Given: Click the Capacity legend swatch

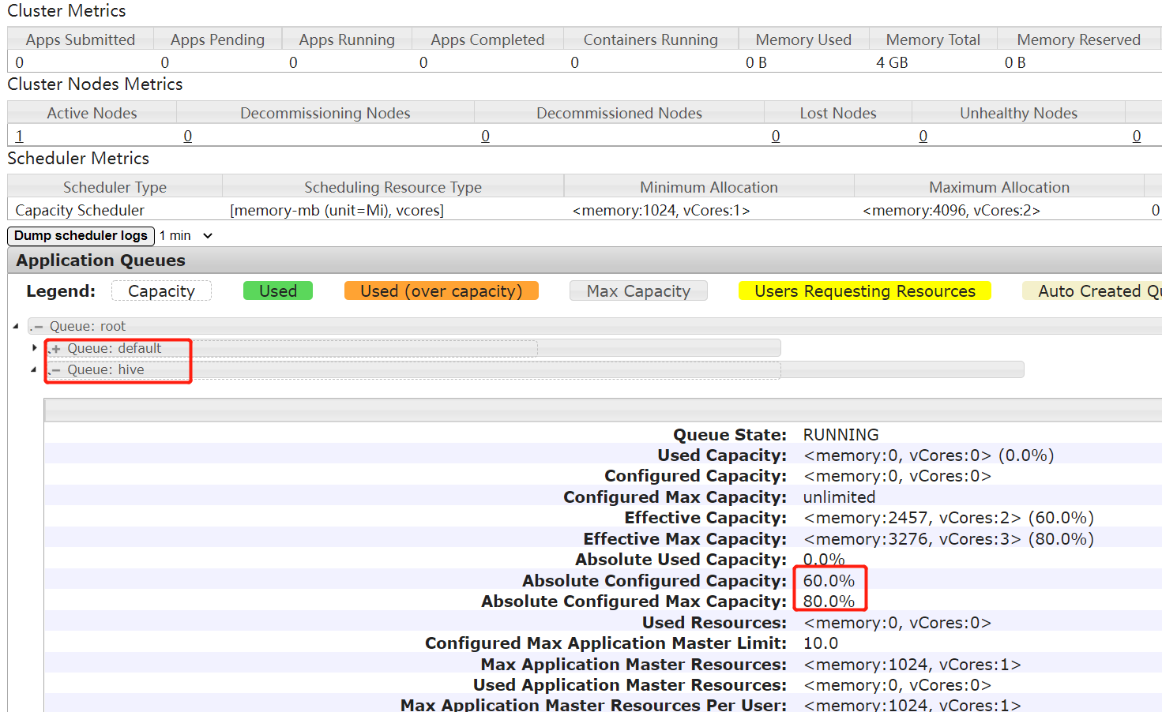Looking at the screenshot, I should click(x=161, y=290).
